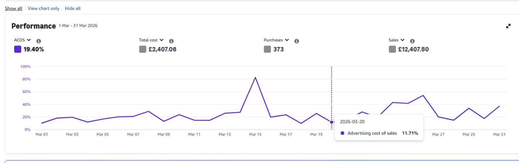Click the tooltip date 2026-03-20

coord(352,122)
